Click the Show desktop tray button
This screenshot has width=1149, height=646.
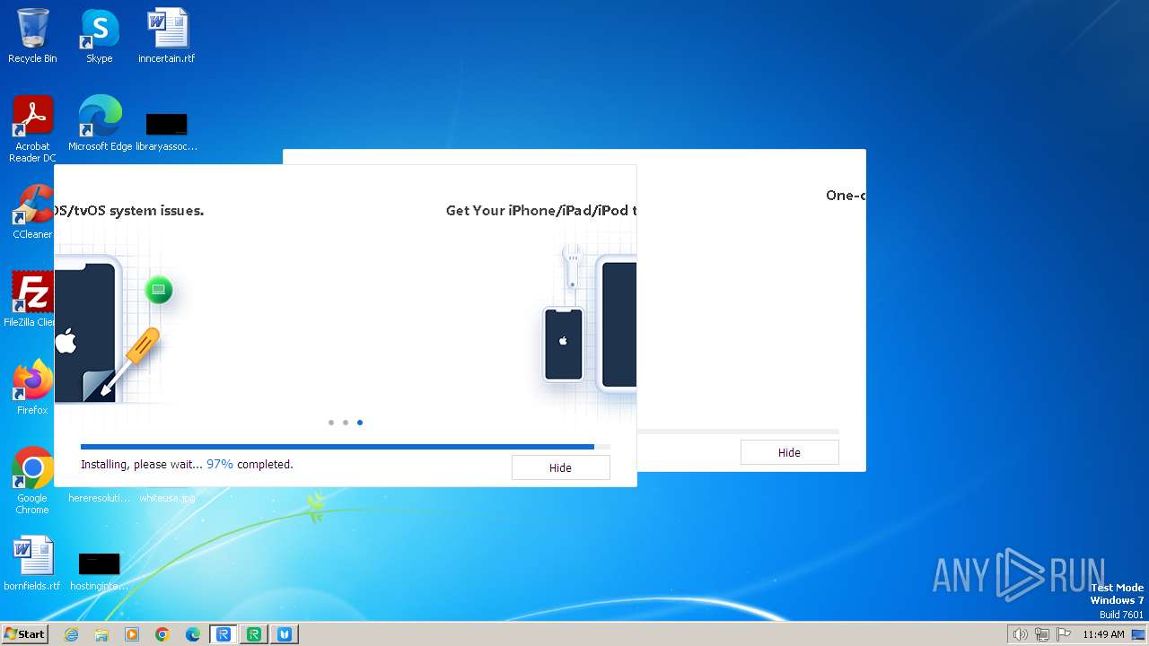coord(1139,634)
